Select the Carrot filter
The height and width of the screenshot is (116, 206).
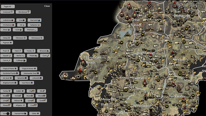pyautogui.click(x=6, y=60)
